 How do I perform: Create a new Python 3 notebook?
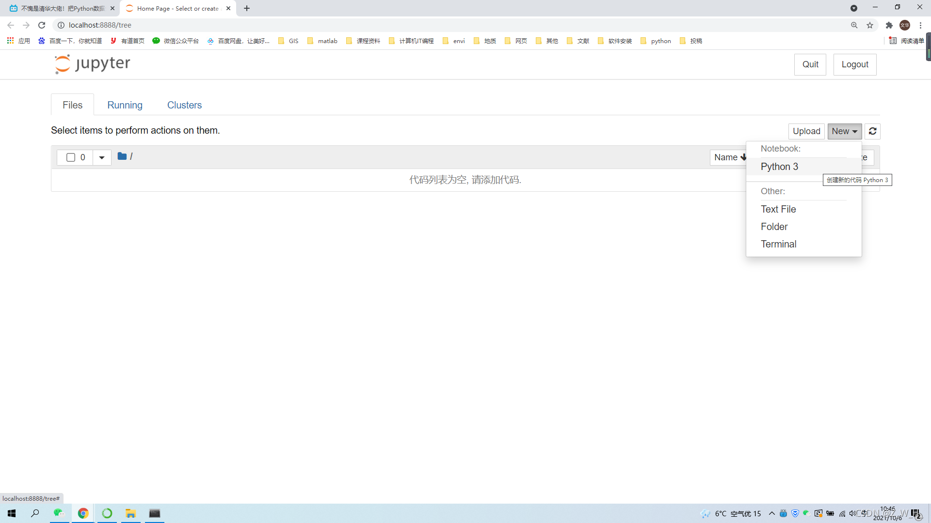pyautogui.click(x=779, y=167)
